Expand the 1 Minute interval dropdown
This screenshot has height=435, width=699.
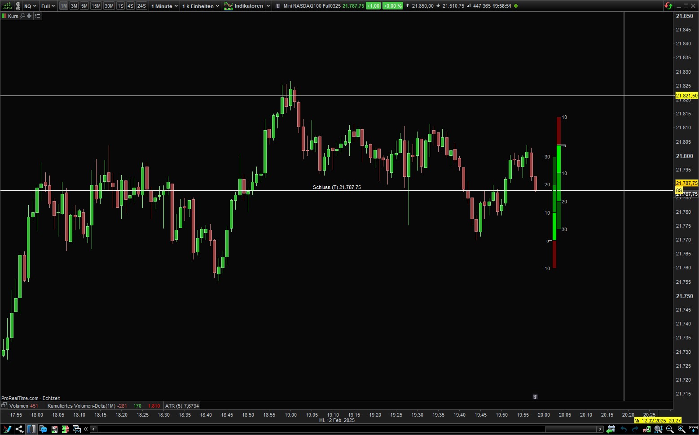[164, 6]
